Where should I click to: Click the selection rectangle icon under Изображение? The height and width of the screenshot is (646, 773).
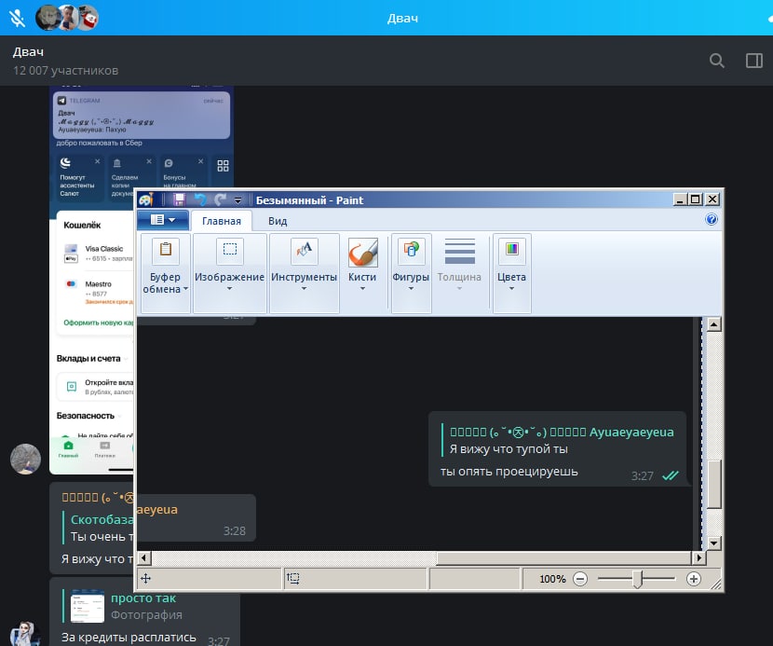[230, 250]
